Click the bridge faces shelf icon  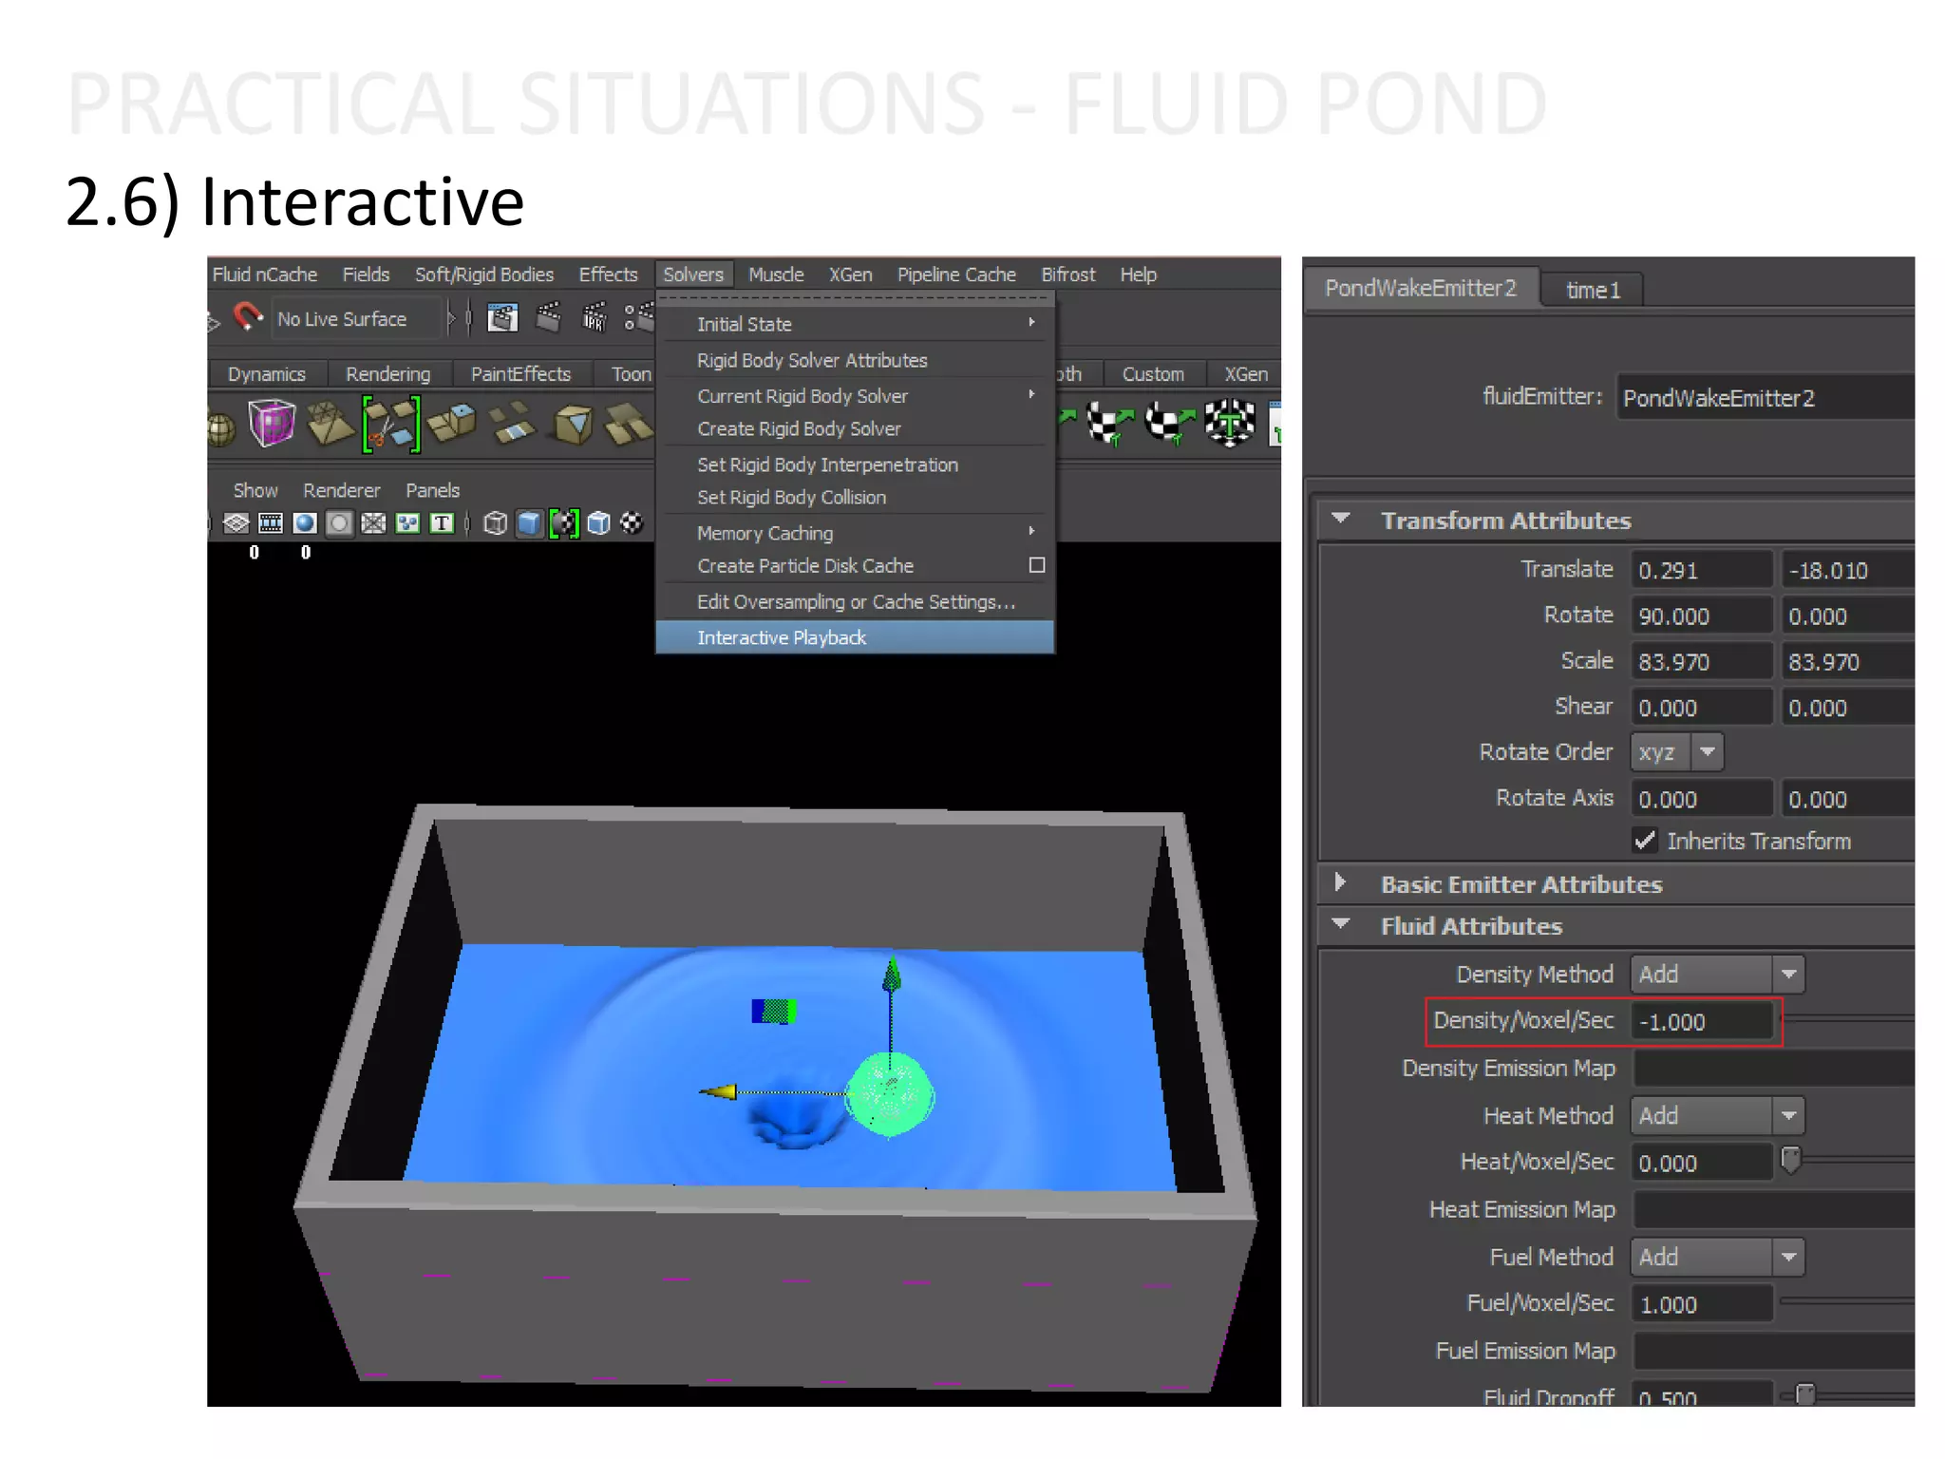(x=512, y=423)
